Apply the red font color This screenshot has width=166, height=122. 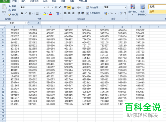pyautogui.click(x=50, y=13)
